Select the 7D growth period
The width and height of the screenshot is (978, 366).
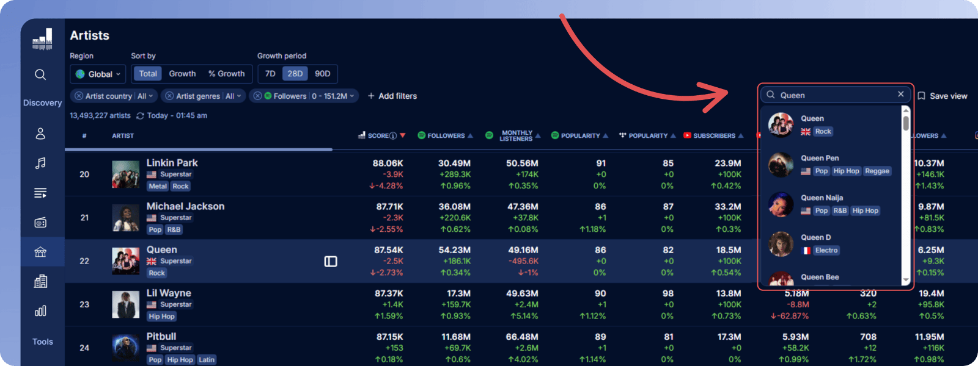[270, 74]
